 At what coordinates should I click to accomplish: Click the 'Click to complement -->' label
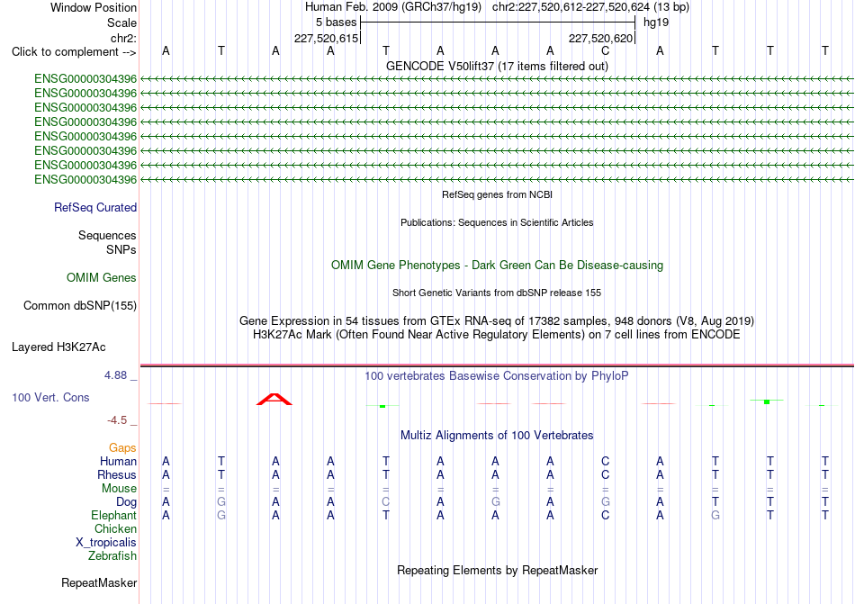[74, 52]
